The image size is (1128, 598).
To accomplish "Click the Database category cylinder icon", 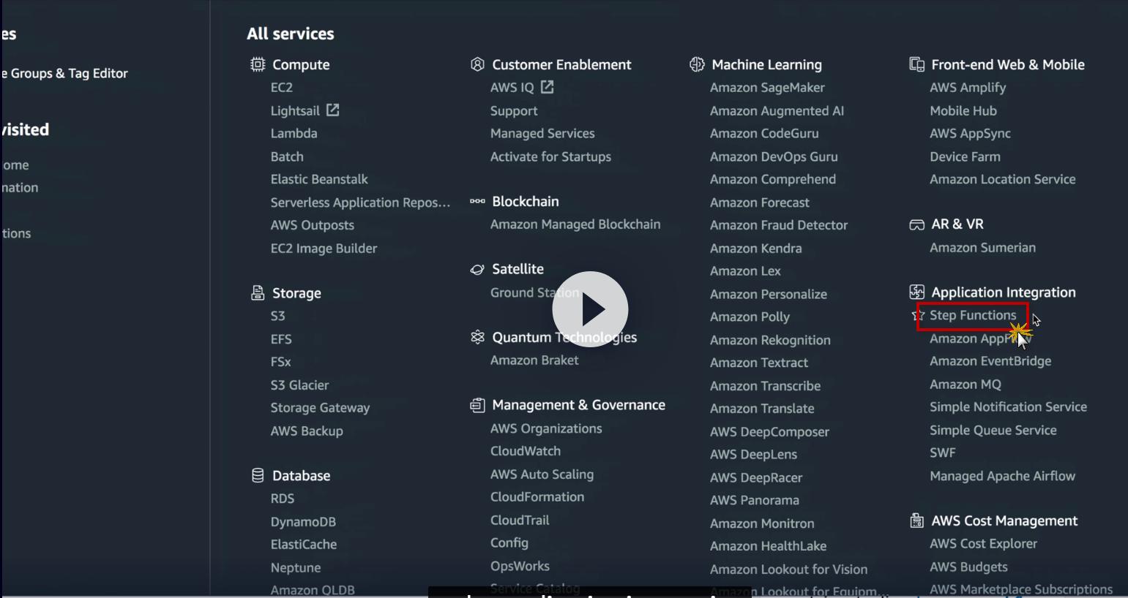I will click(x=258, y=476).
